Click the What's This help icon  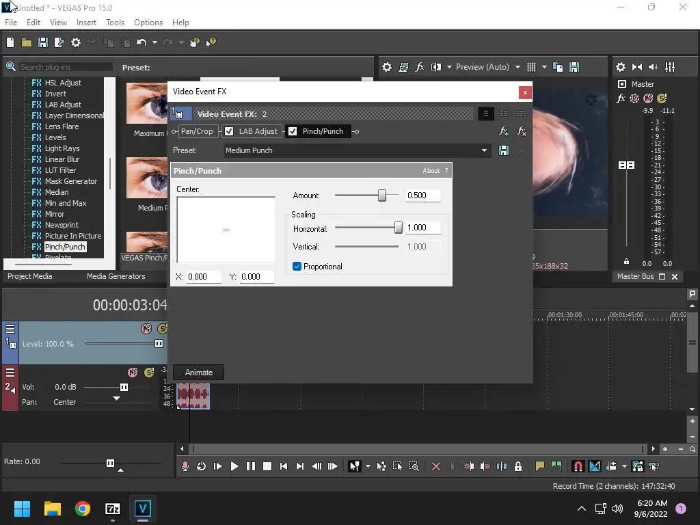[x=211, y=42]
